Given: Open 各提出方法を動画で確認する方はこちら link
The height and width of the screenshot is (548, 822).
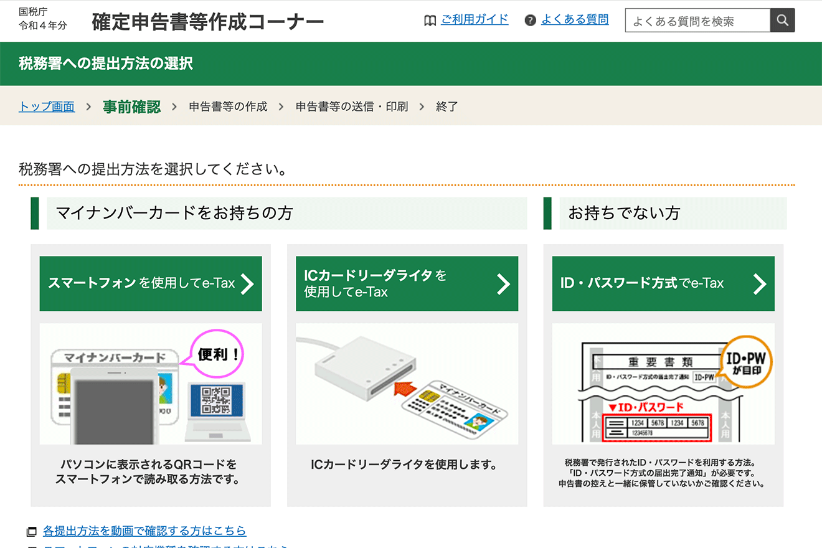Looking at the screenshot, I should tap(142, 530).
